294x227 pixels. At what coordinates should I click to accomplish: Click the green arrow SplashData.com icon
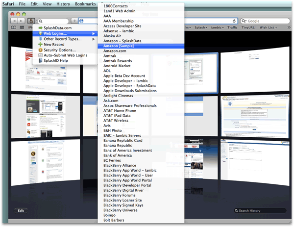tap(40, 28)
